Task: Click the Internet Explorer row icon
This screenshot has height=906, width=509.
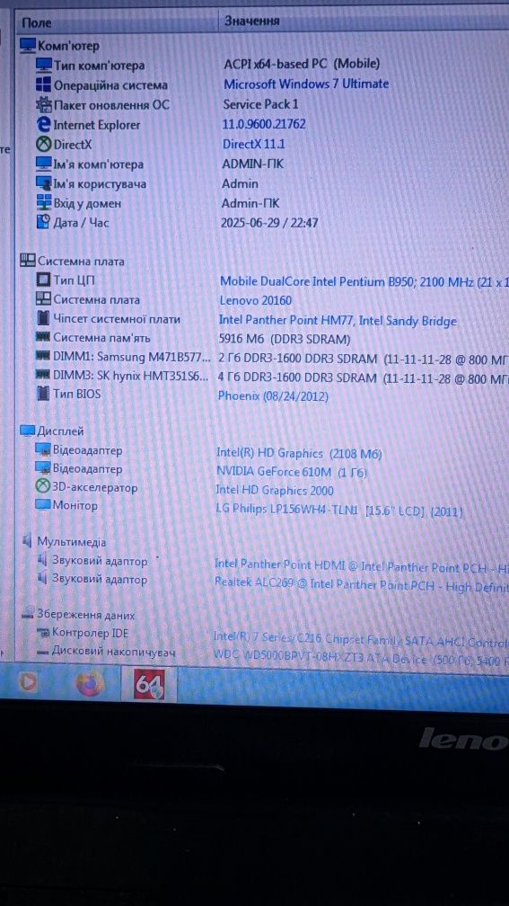Action: [44, 124]
